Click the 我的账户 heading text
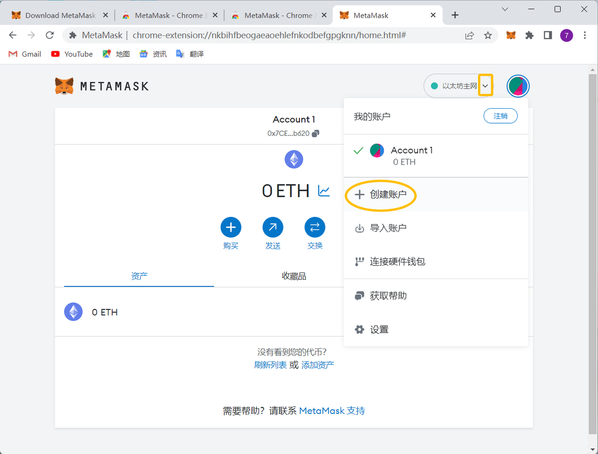The width and height of the screenshot is (598, 454). [372, 117]
